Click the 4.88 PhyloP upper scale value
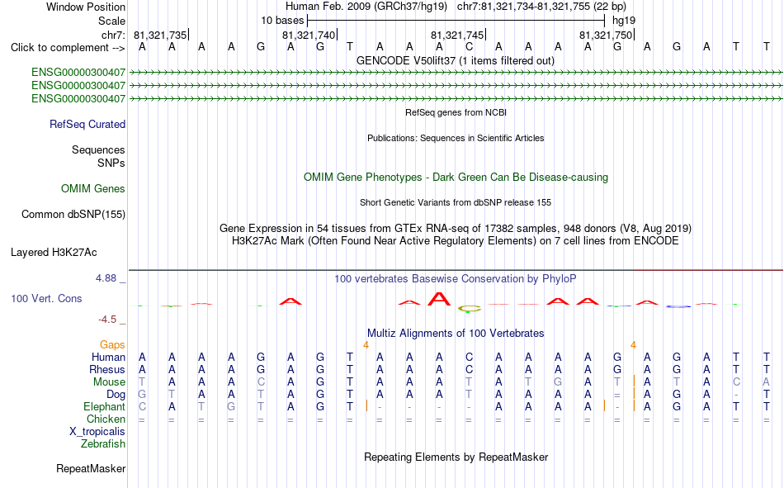This screenshot has height=488, width=784. pos(106,277)
